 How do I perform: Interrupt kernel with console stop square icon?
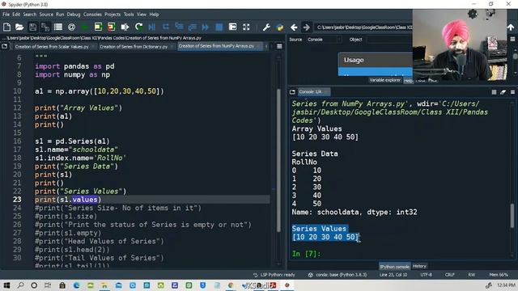(494, 92)
